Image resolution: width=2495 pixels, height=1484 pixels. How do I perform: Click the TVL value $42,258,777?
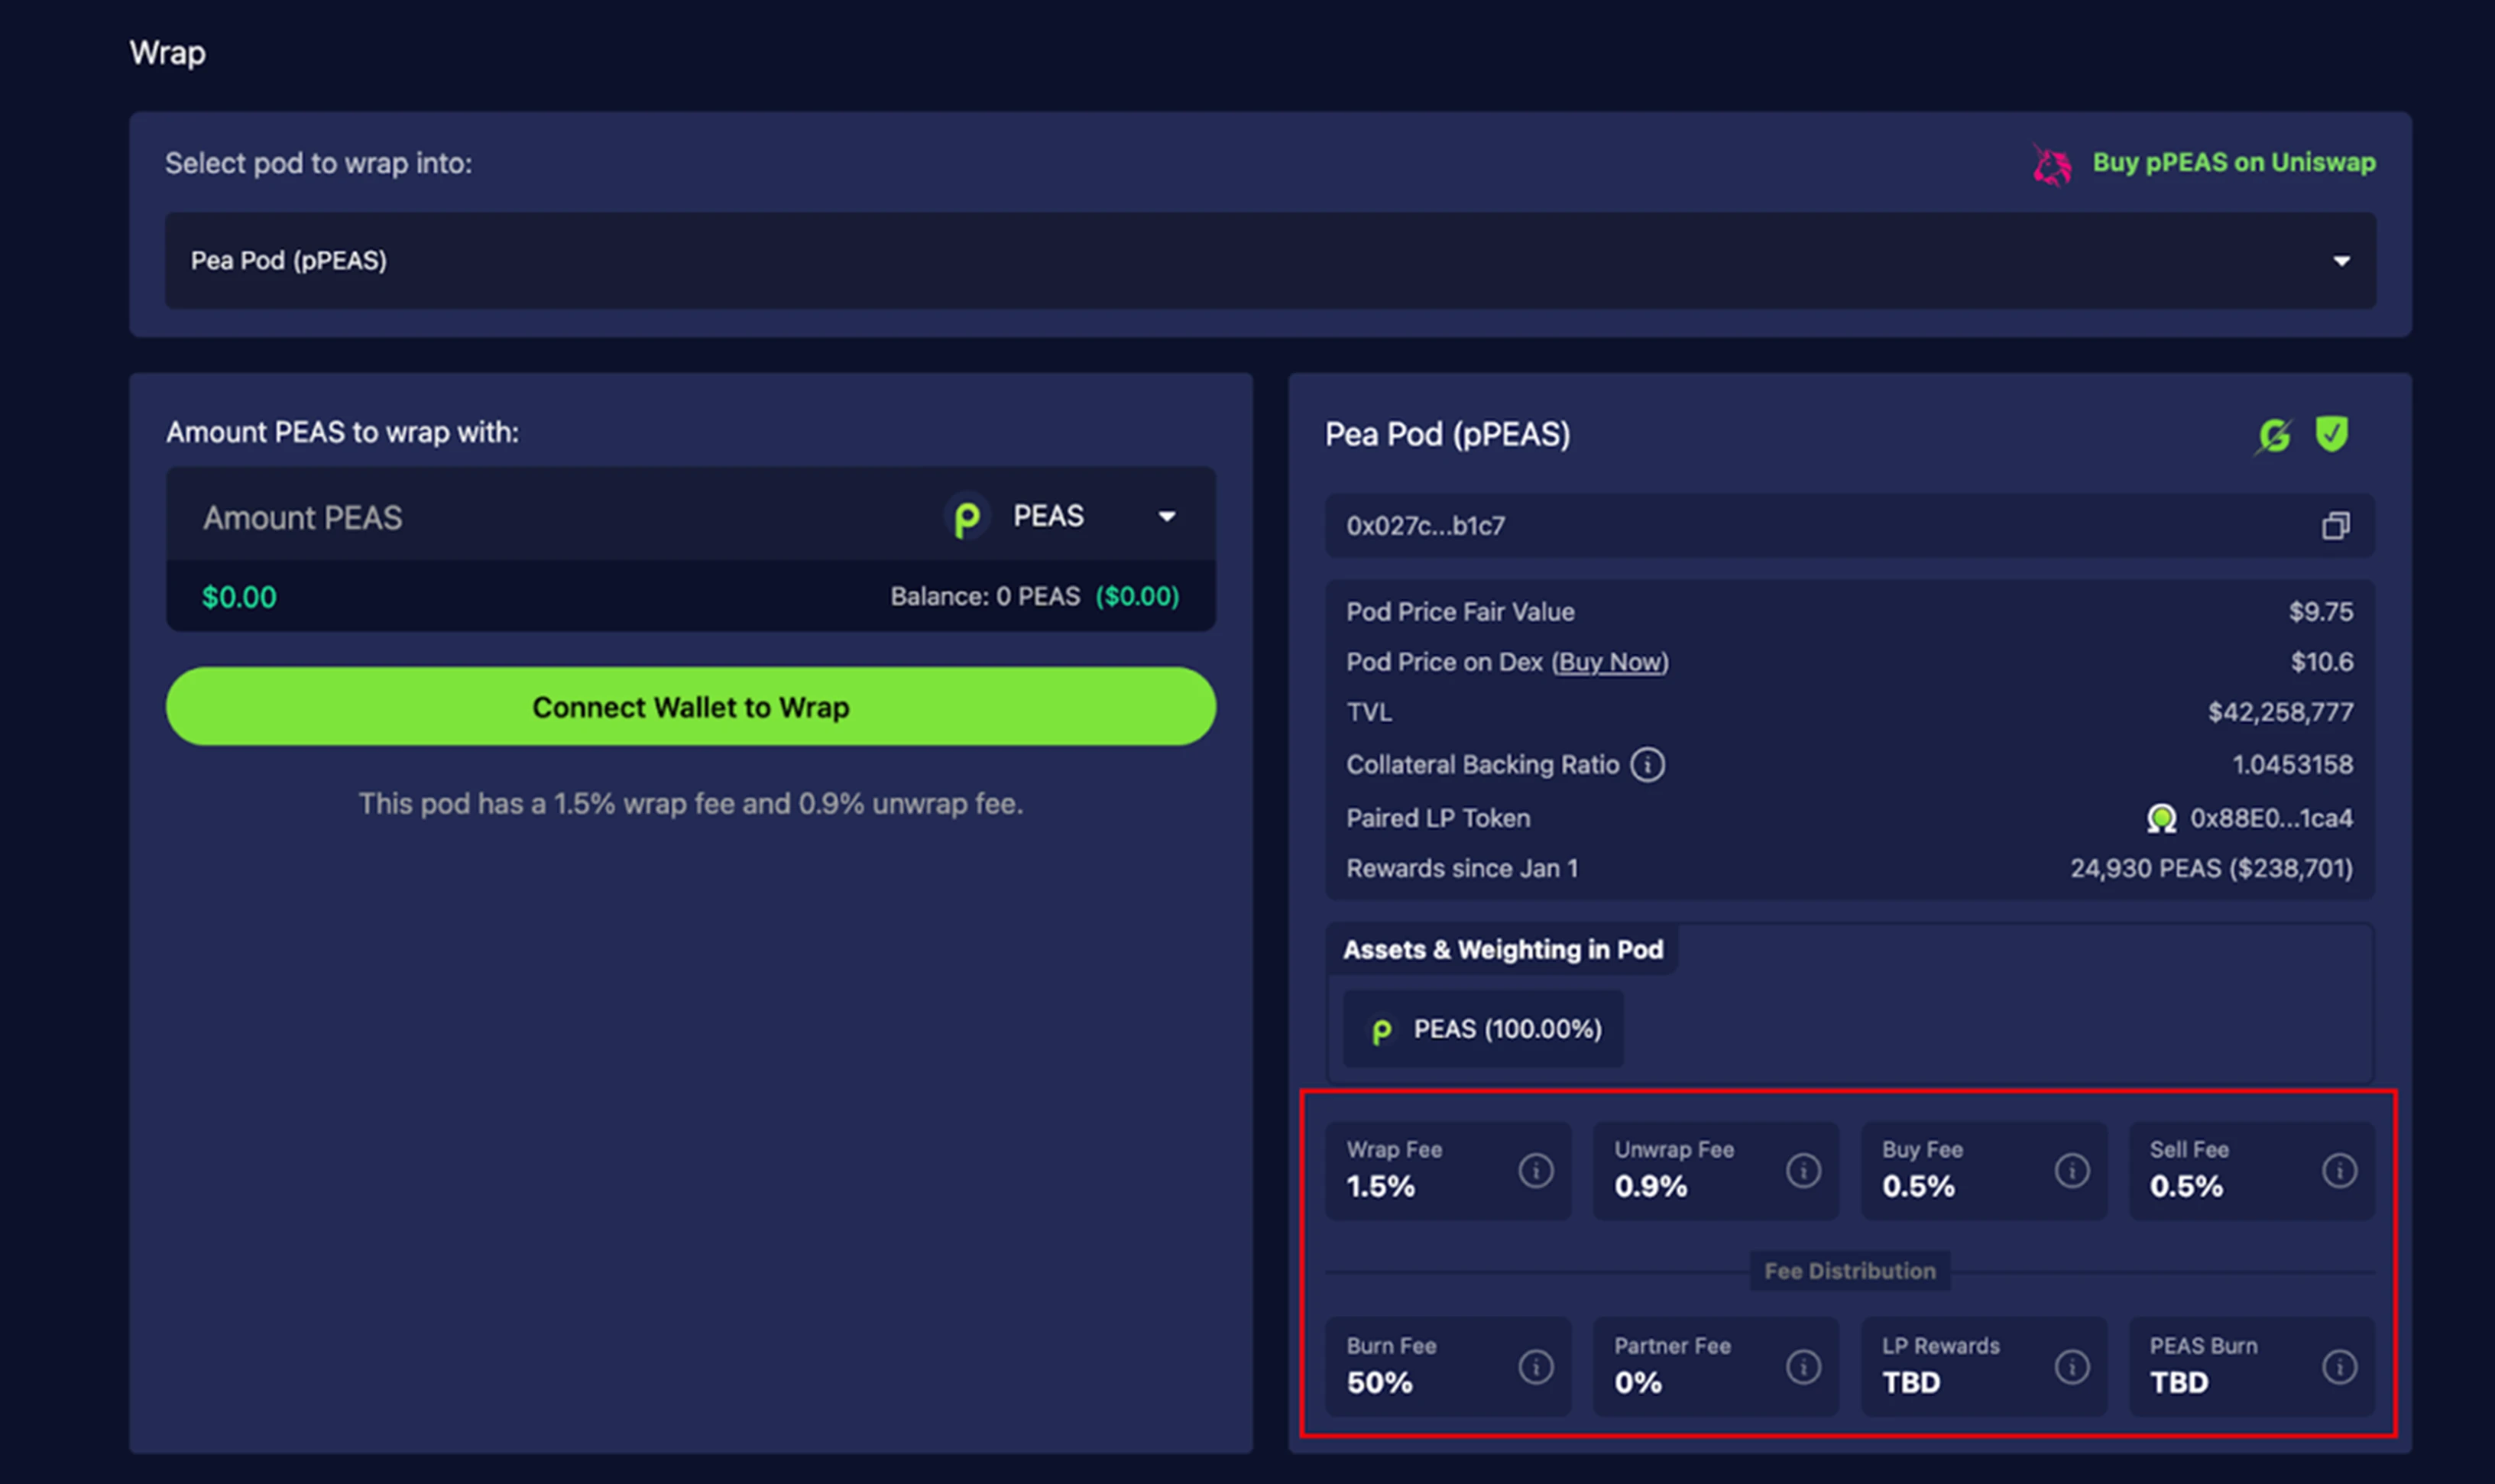click(x=2281, y=712)
